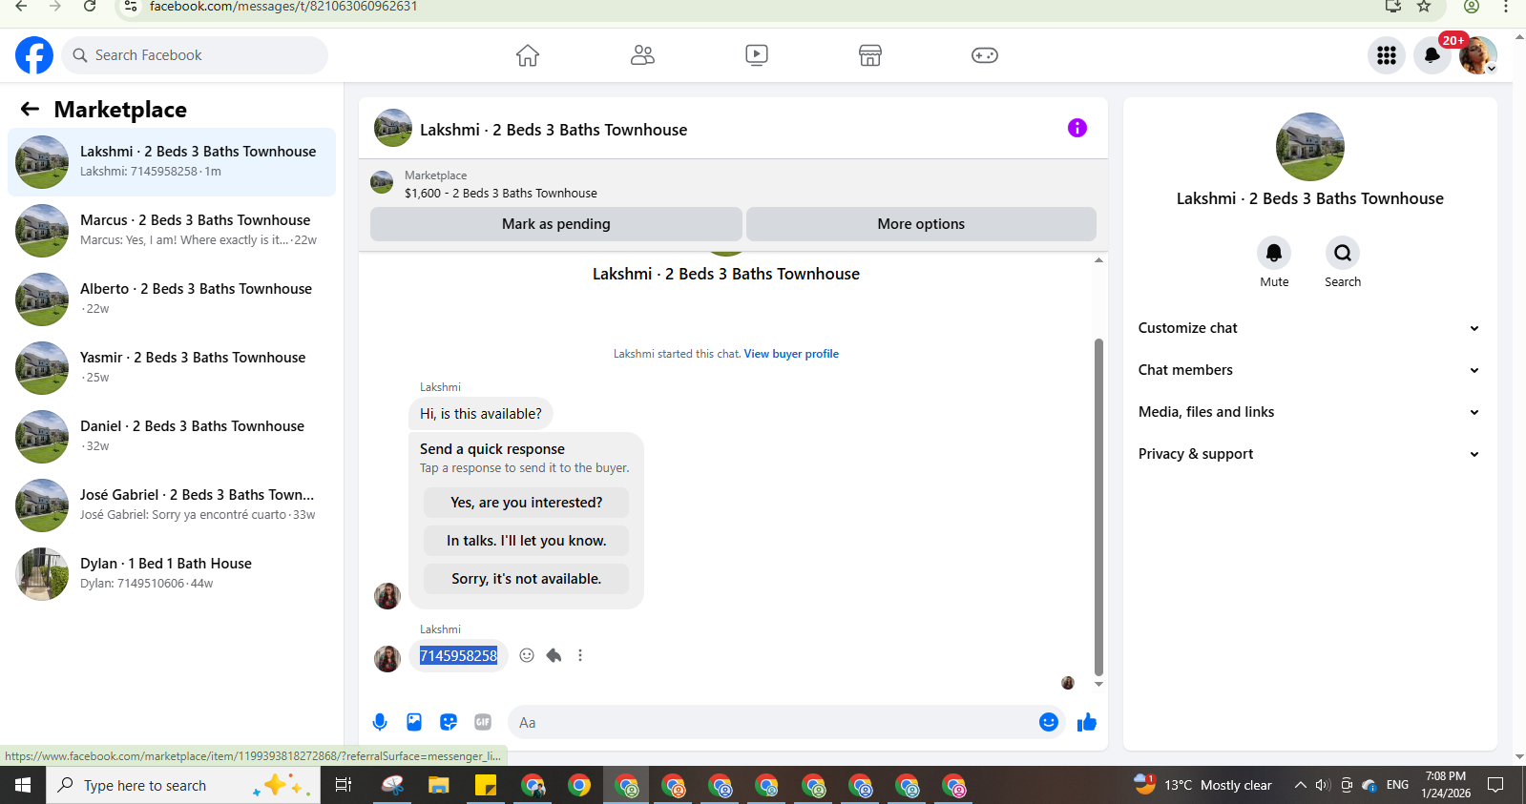Open Dylan 1 Bed 1 Bath House conversation
This screenshot has height=804, width=1526.
[x=172, y=574]
